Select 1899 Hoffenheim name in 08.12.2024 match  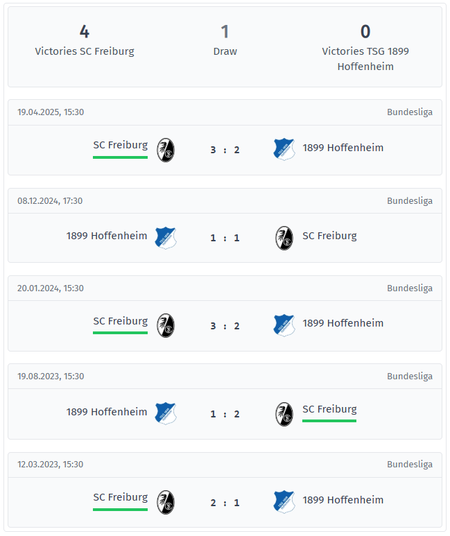pos(107,236)
